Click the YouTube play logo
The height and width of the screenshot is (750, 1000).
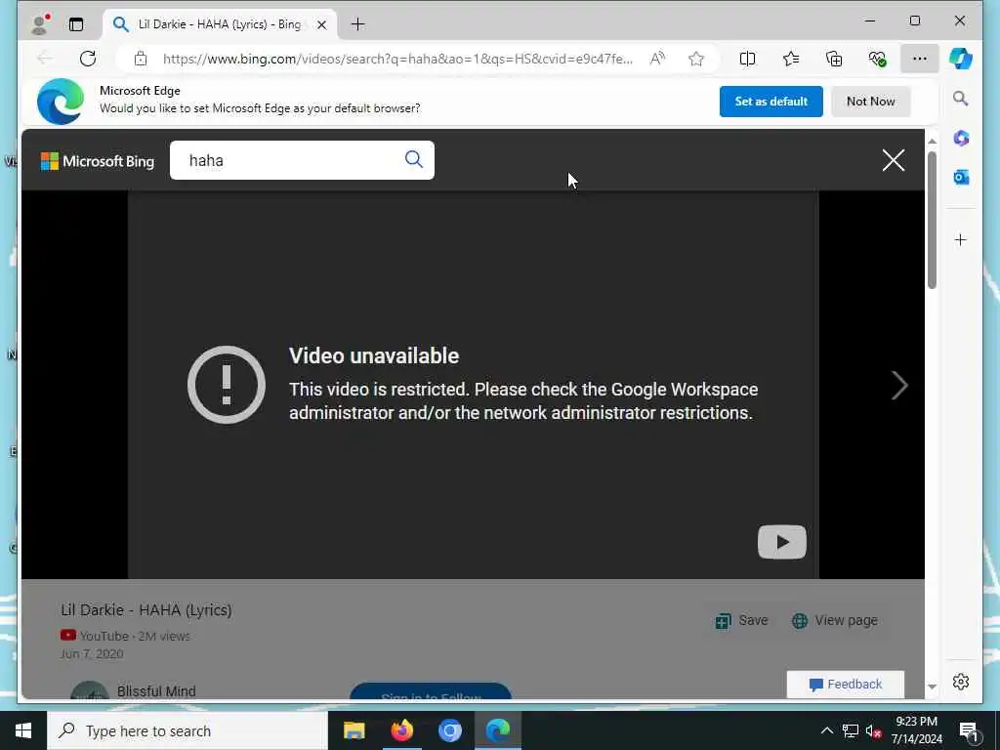click(x=782, y=542)
